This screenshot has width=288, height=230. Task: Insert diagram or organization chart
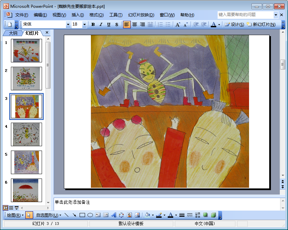tap(121, 215)
